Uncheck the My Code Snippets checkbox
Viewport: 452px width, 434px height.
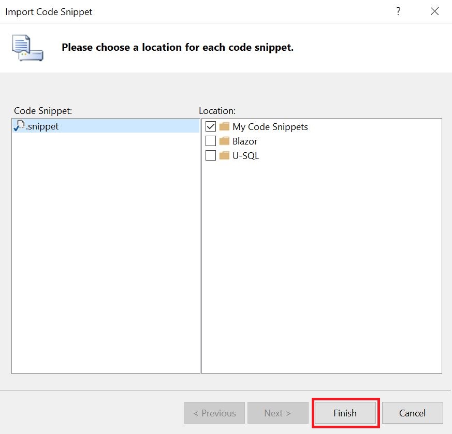pos(211,126)
